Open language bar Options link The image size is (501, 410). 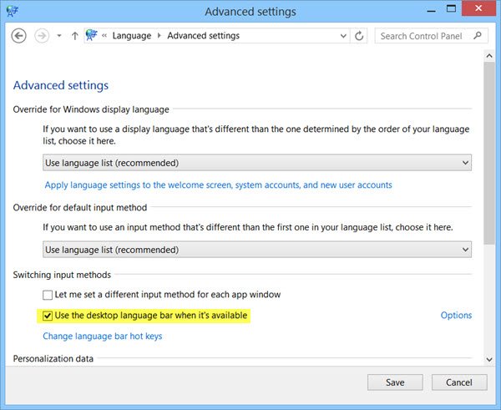click(456, 316)
